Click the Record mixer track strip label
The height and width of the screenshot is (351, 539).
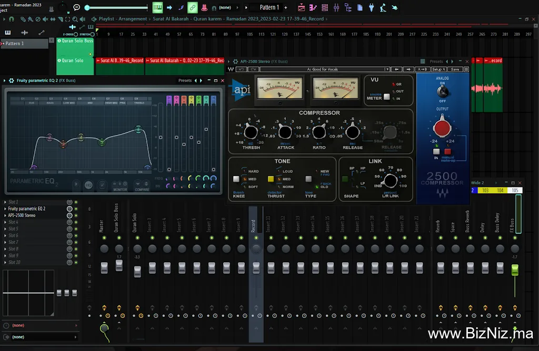tap(254, 226)
